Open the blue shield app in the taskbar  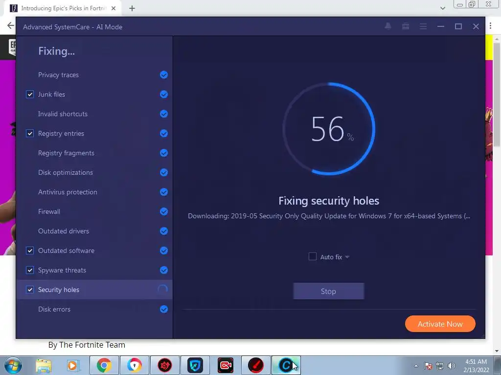click(x=195, y=365)
